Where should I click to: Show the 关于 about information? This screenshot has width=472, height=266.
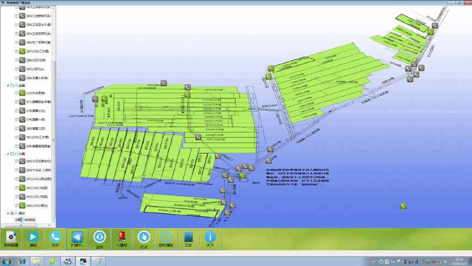210,239
